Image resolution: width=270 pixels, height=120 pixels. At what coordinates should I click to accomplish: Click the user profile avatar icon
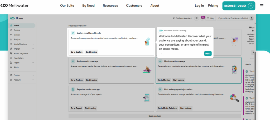coord(252,18)
